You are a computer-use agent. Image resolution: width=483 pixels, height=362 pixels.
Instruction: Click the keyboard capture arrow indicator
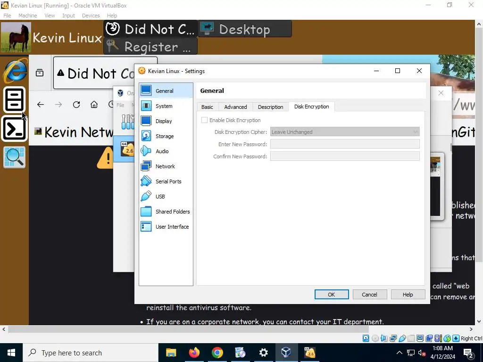(456, 338)
